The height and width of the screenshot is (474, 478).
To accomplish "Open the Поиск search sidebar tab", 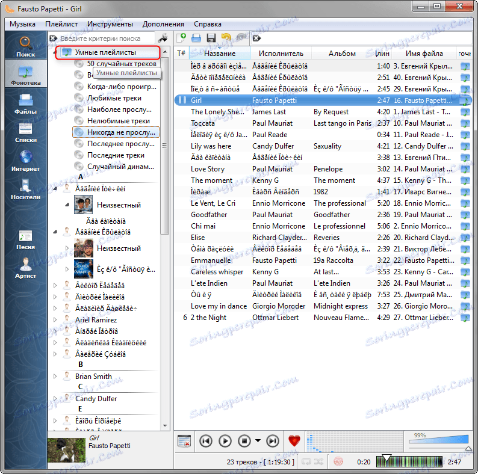I will (26, 46).
